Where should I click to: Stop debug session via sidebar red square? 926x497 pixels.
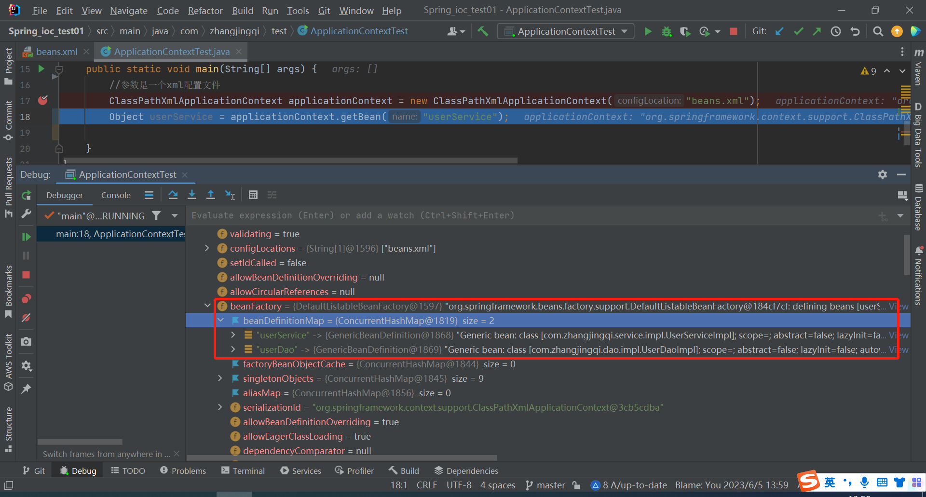26,275
